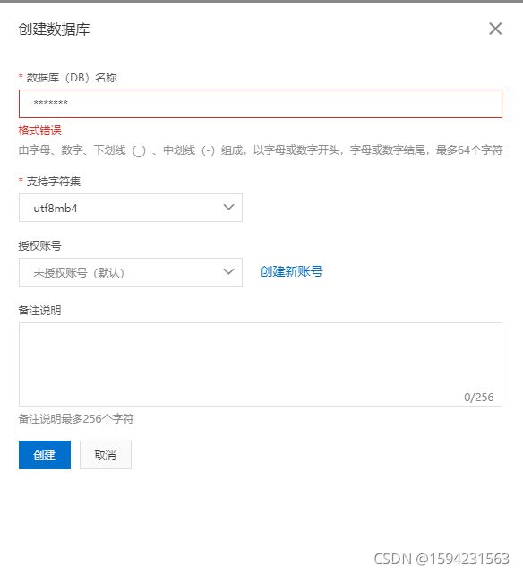Click the 数据库(DB)名称 input field
The height and width of the screenshot is (574, 523).
pos(261,104)
